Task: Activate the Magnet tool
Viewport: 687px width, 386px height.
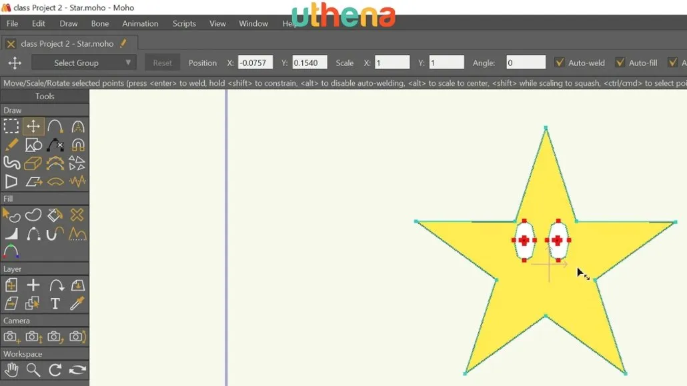Action: pos(77,145)
